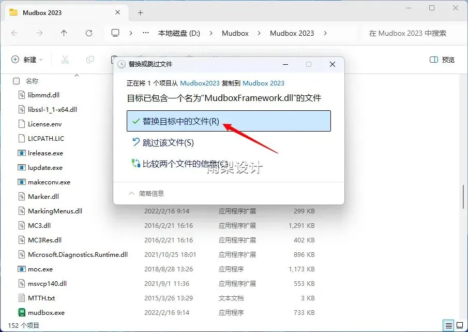Click the cut scissors icon
This screenshot has width=468, height=332.
tap(65, 60)
